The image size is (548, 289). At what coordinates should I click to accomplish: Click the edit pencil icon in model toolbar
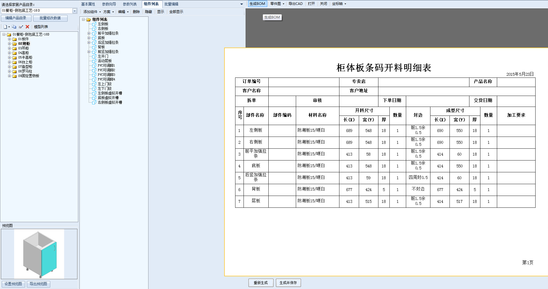[x=21, y=27]
